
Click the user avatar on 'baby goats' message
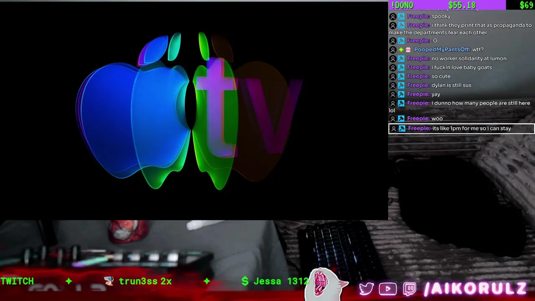pyautogui.click(x=393, y=68)
